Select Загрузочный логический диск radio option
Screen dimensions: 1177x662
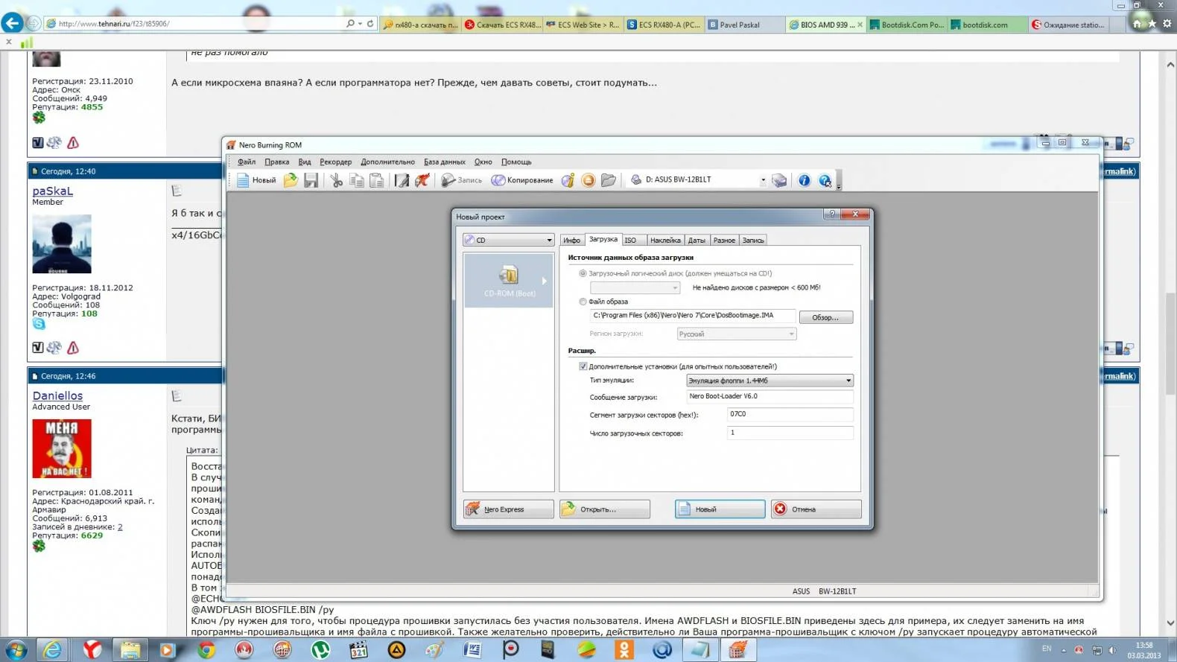583,273
